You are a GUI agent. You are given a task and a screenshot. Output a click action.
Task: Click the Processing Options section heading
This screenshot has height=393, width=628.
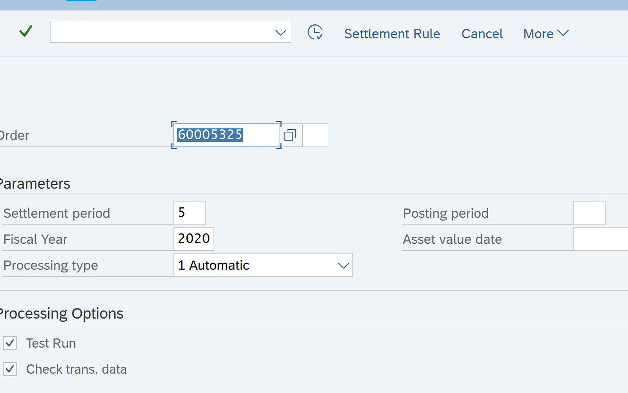[x=62, y=313]
